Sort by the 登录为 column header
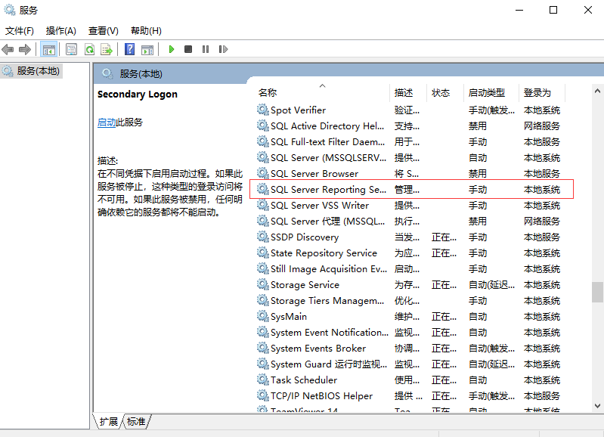This screenshot has width=604, height=437. tap(542, 92)
